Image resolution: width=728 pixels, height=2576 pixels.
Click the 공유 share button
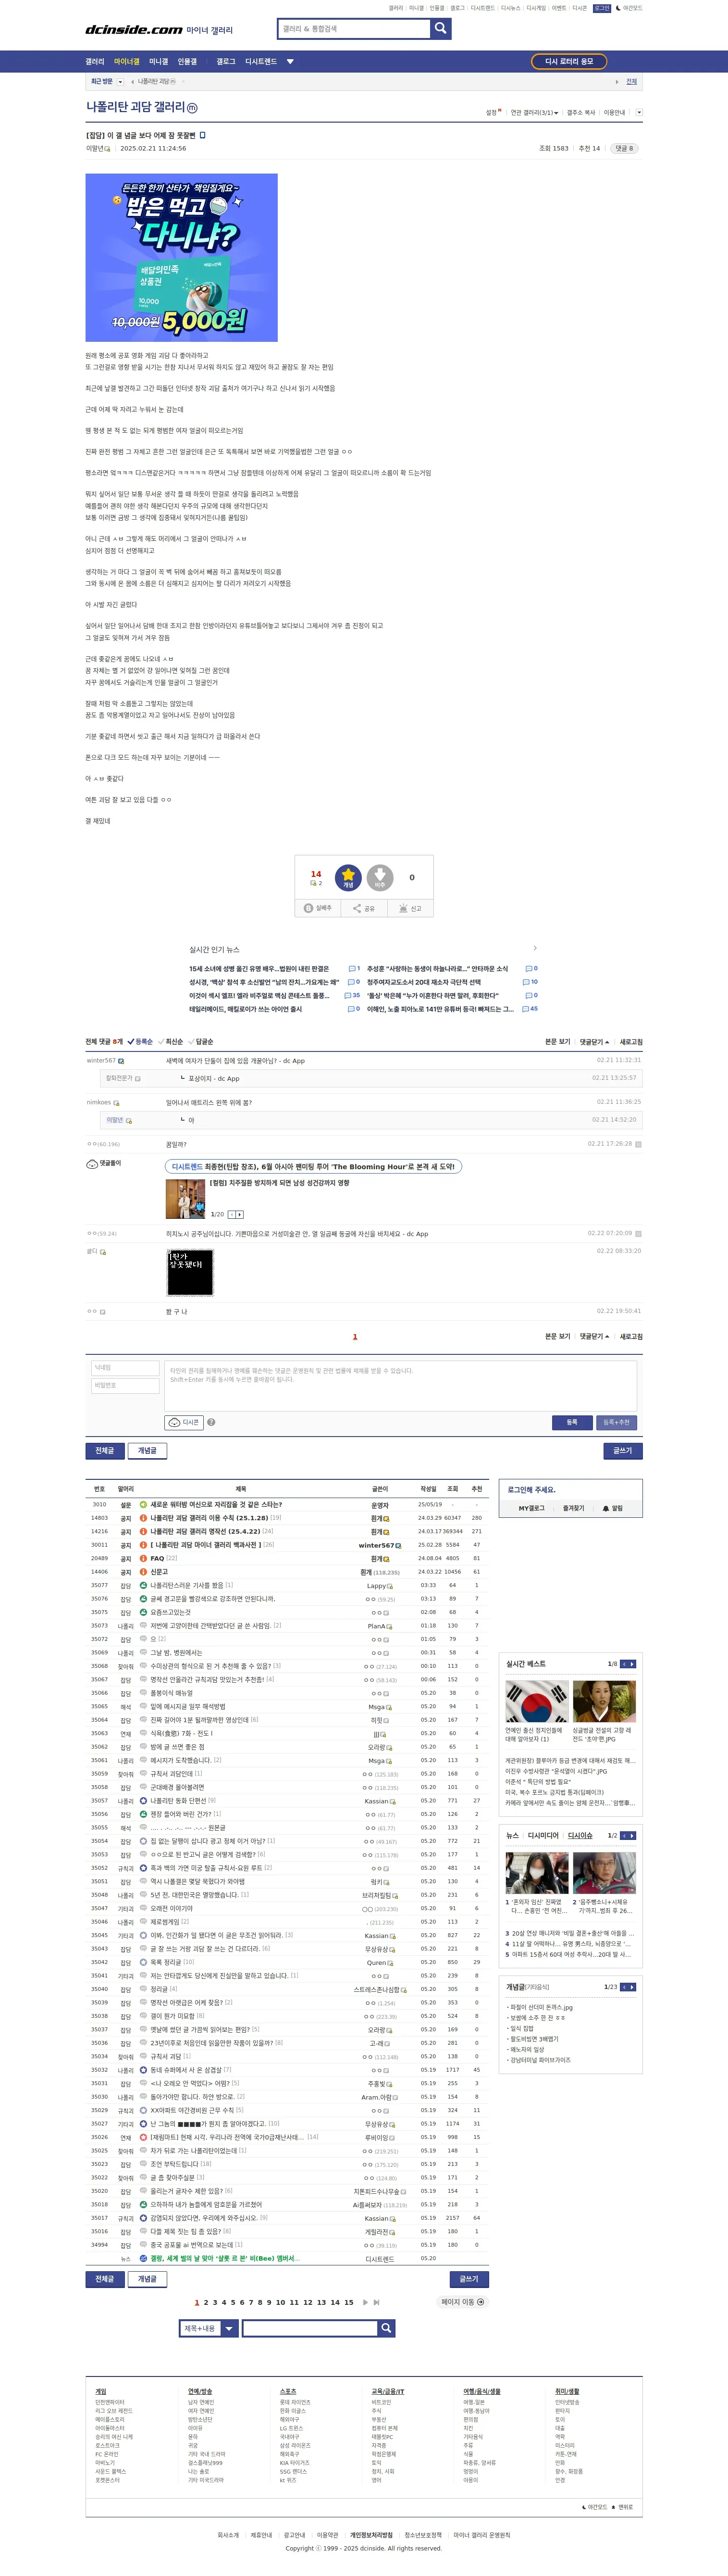pyautogui.click(x=364, y=908)
